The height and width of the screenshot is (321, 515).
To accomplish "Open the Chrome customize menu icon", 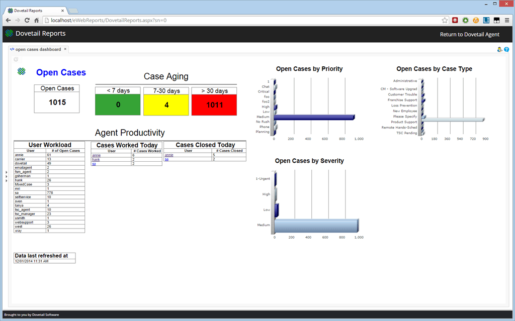I will 508,20.
